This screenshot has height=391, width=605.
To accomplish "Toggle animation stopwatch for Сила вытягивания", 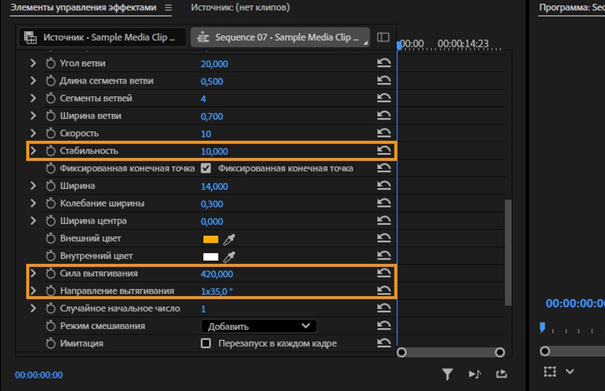I will pos(50,273).
